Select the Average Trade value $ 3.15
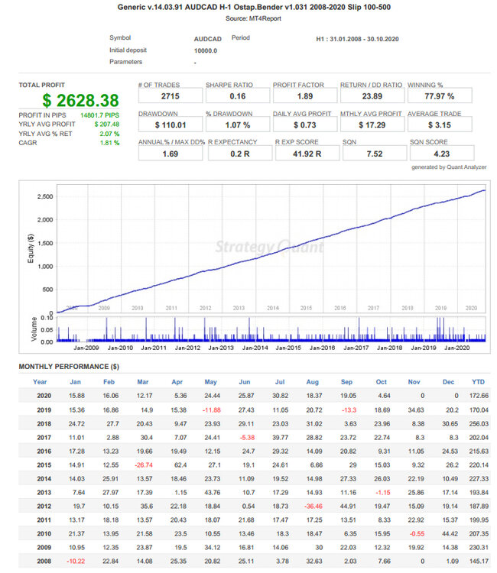The height and width of the screenshot is (573, 497). pyautogui.click(x=440, y=125)
